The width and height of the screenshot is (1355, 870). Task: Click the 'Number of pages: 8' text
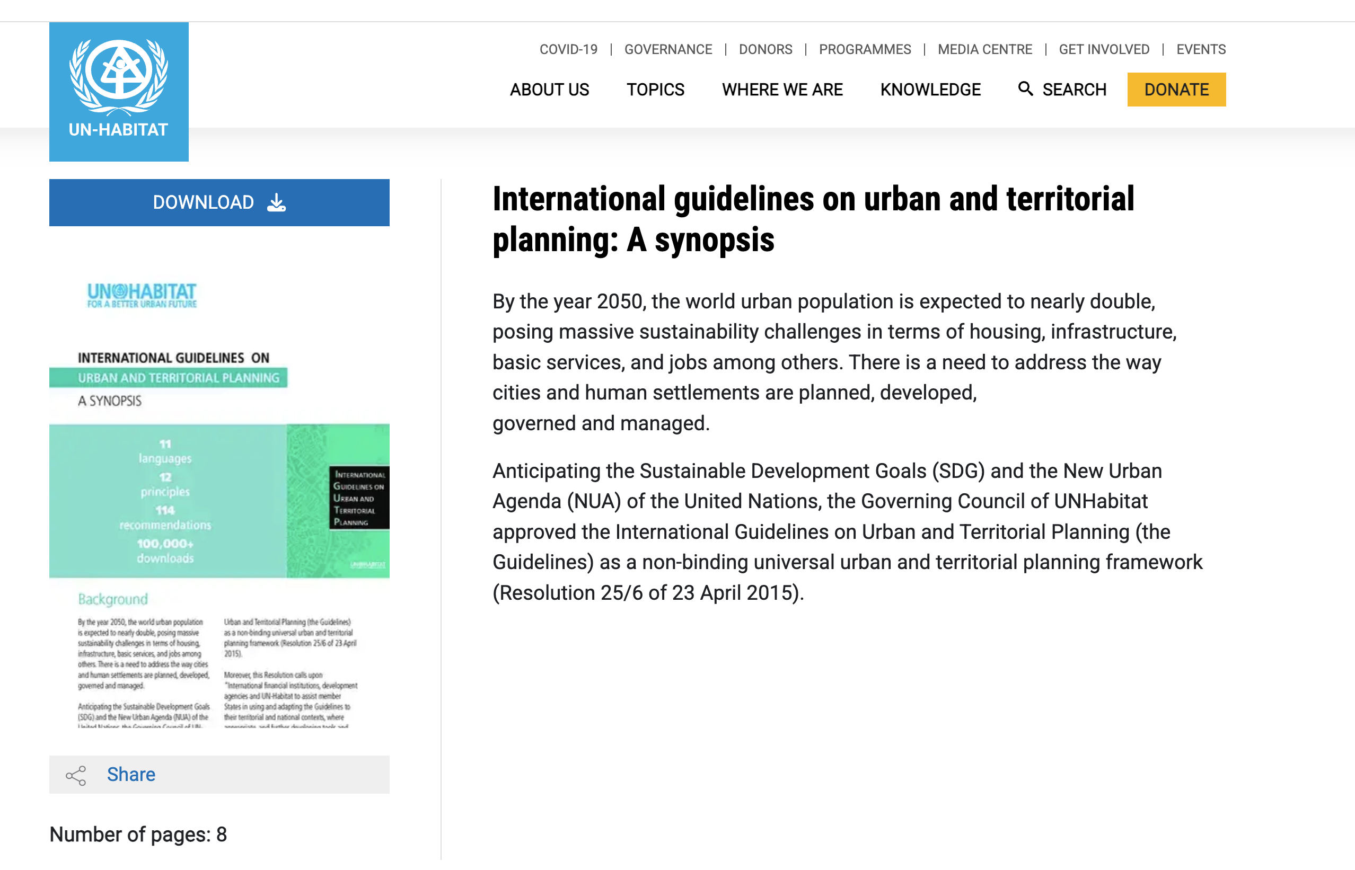(138, 835)
